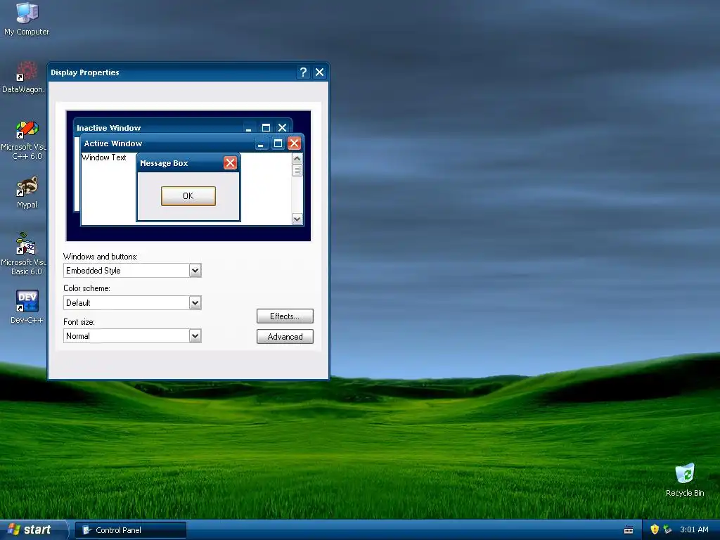Click the preview scrollbar up arrow

(x=297, y=159)
